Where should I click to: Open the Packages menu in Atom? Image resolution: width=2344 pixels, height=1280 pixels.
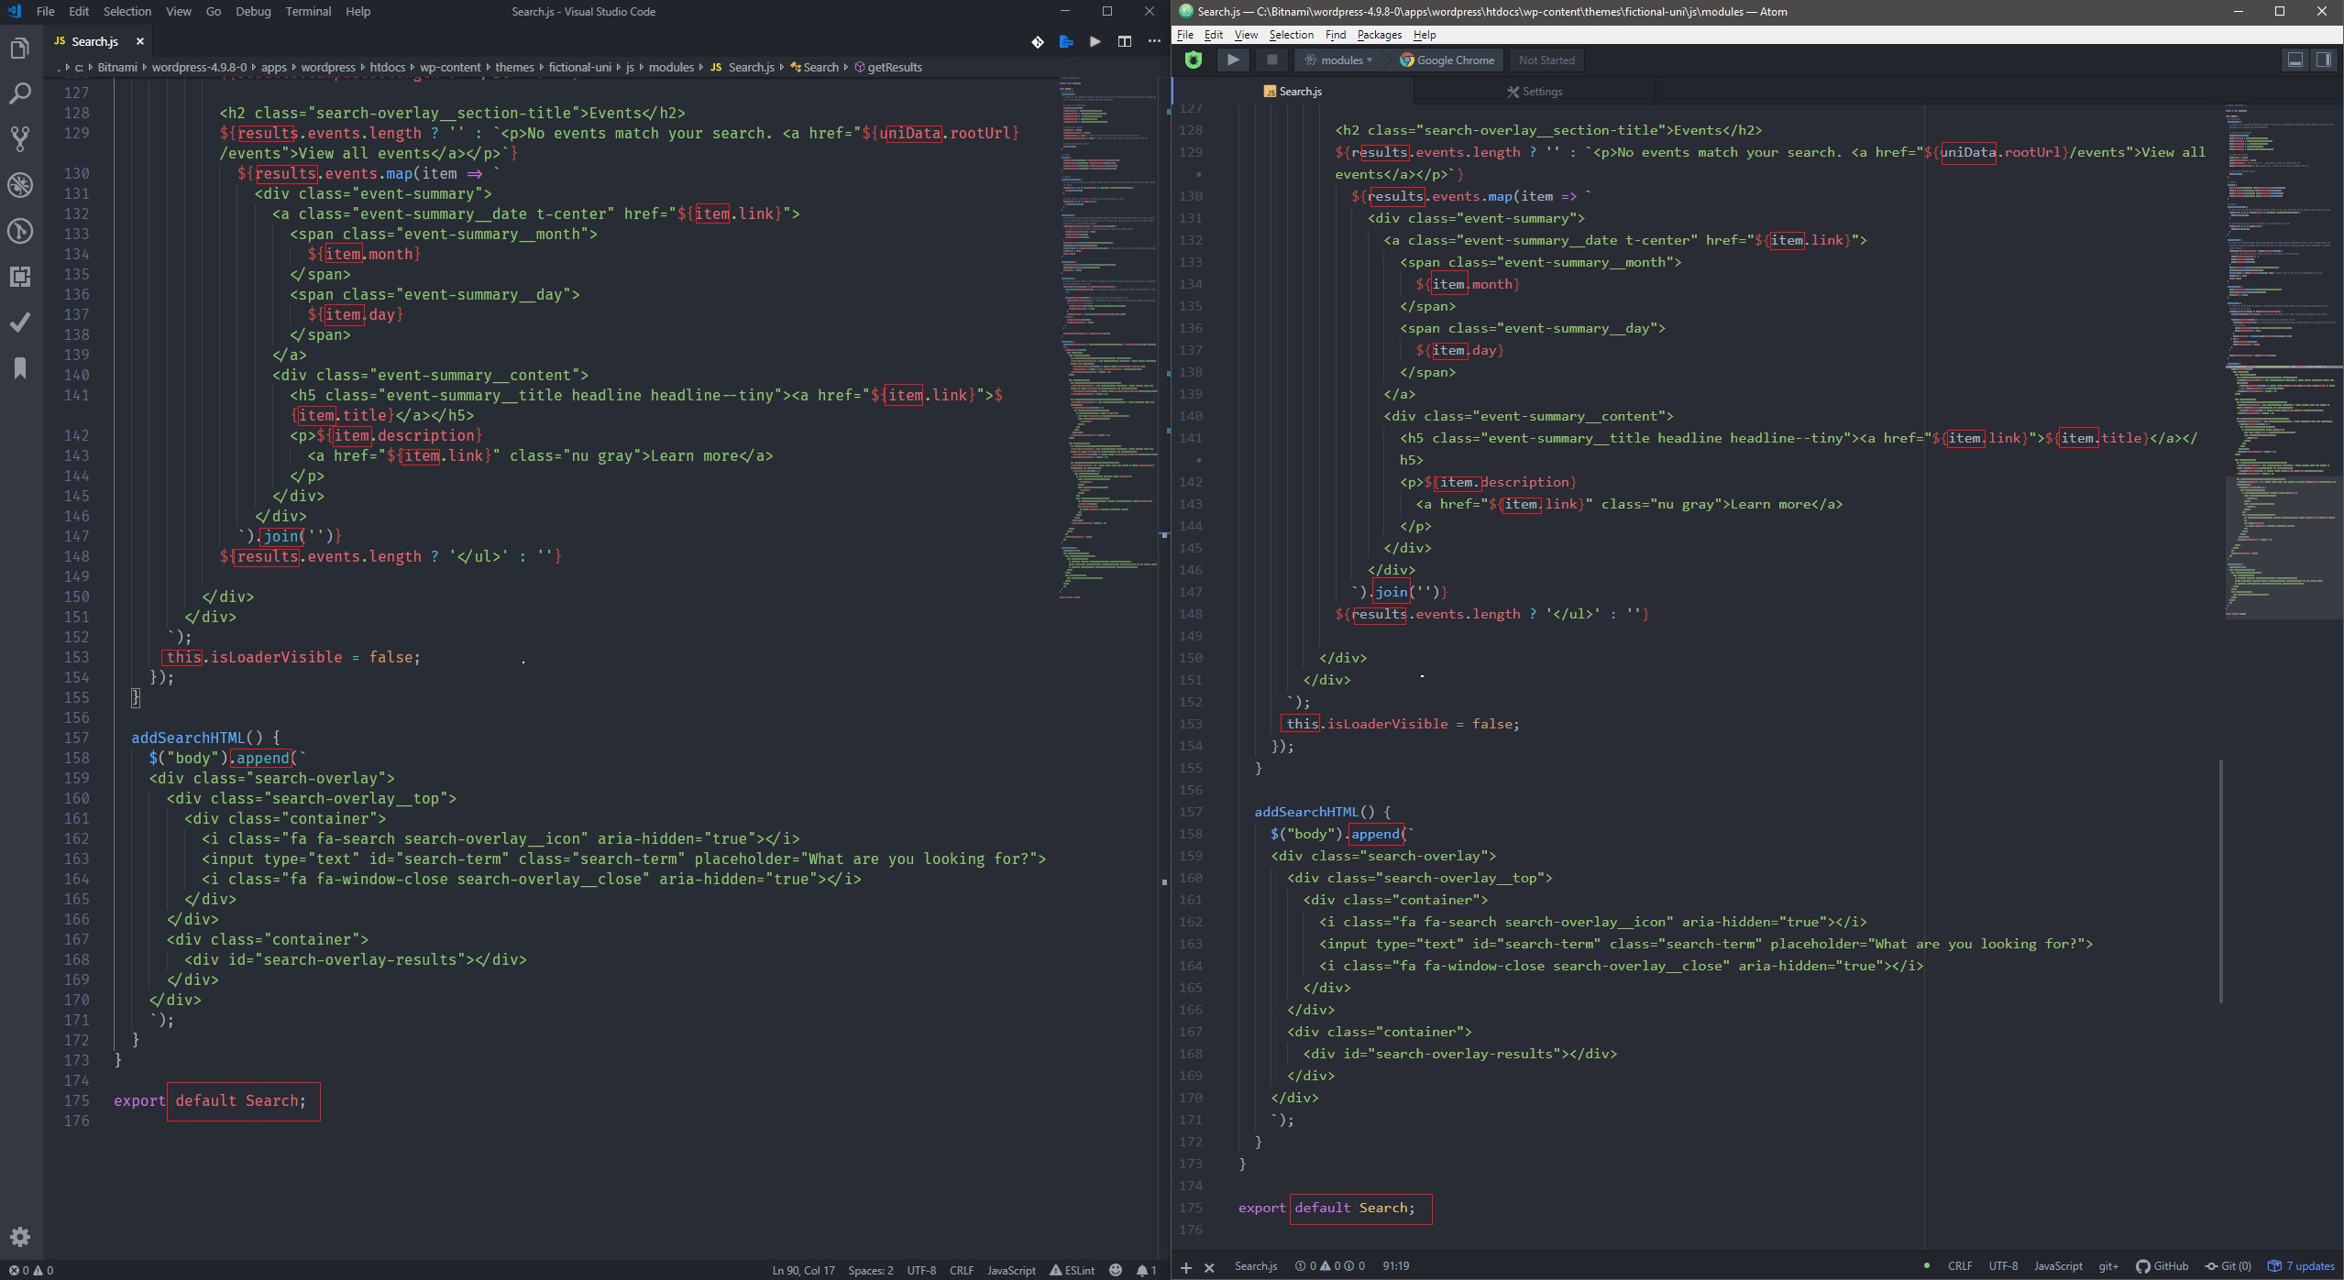pyautogui.click(x=1379, y=34)
